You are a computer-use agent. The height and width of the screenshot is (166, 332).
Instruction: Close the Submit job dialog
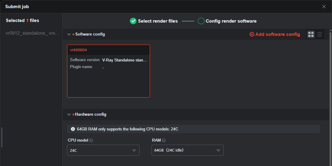pos(324,7)
